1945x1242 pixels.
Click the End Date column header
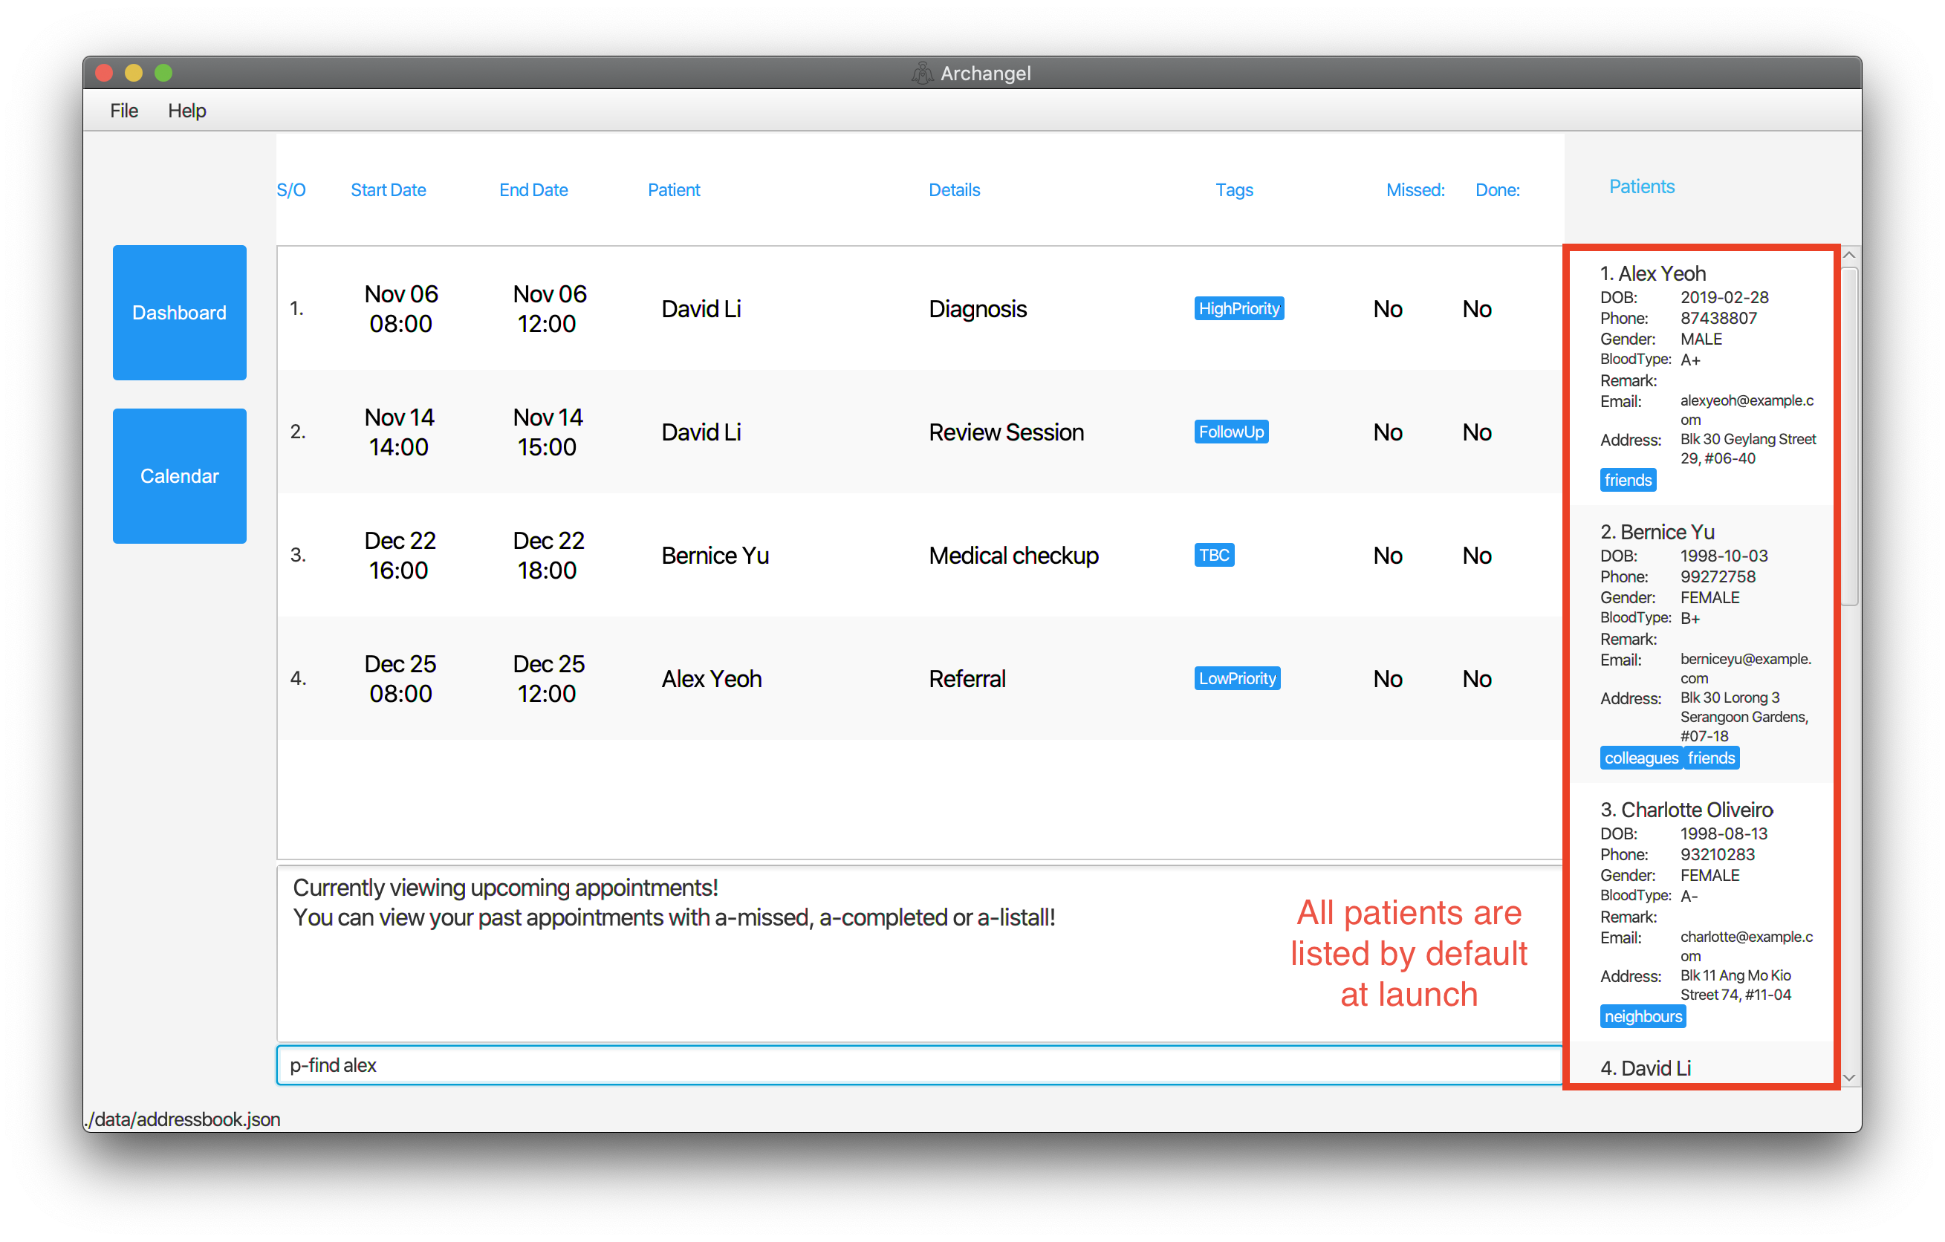click(x=533, y=189)
